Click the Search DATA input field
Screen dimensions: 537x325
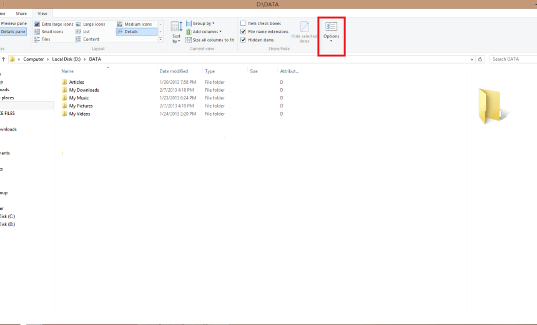click(512, 59)
